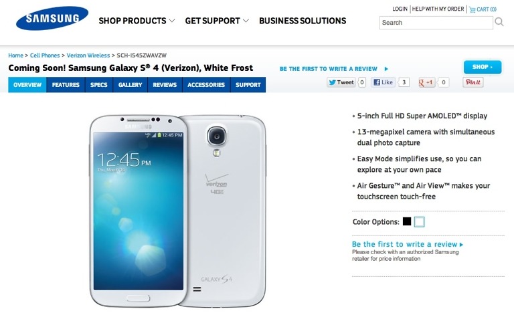514x317 pixels.
Task: Click into the Search field
Action: coord(436,23)
